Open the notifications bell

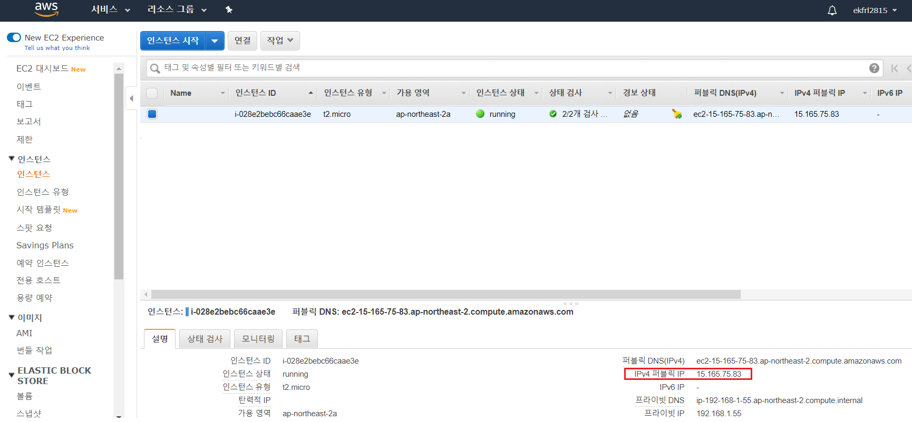coord(832,10)
